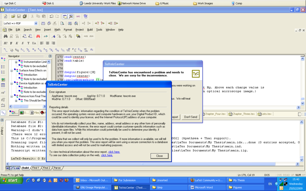306x191 pixels.
Task: Open the Leeds University Work Files shortcut
Action: click(98, 3)
